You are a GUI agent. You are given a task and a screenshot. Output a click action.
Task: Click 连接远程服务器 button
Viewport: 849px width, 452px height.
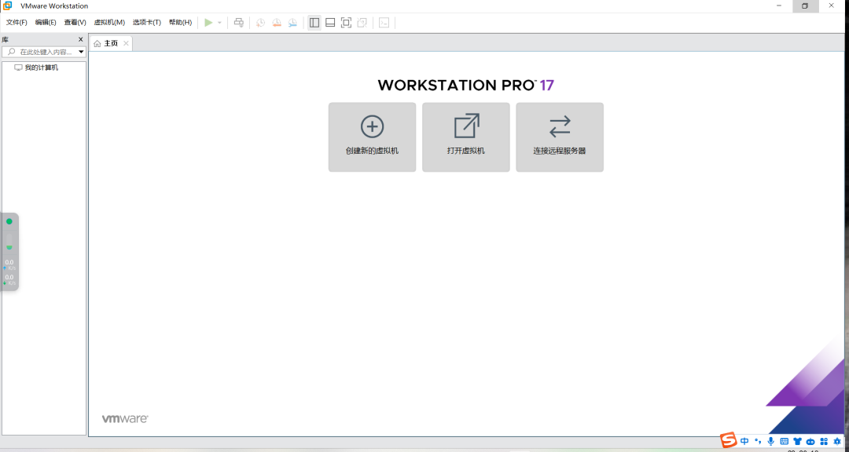click(x=560, y=137)
